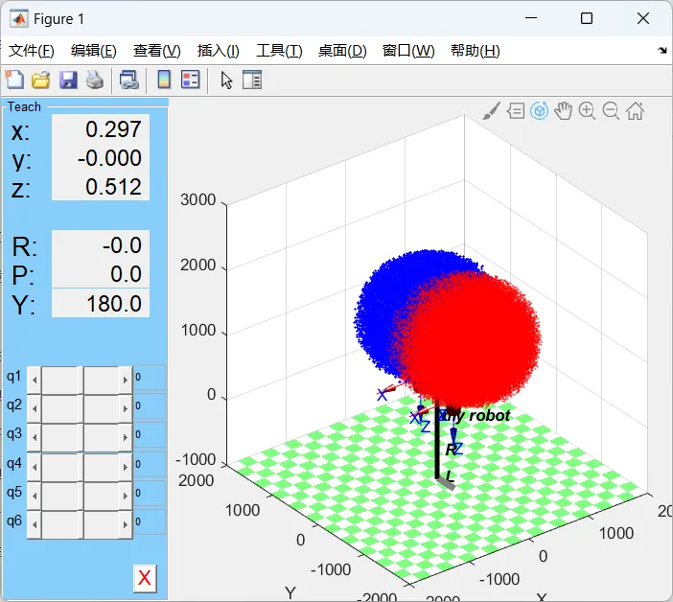Increase q4 with its right arrow
This screenshot has height=602, width=673.
click(126, 467)
